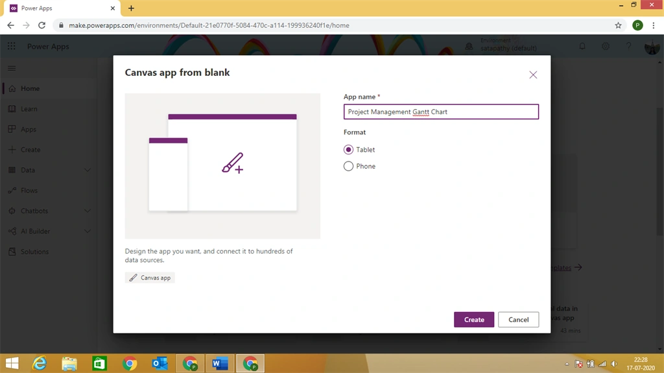Click the Home house icon

click(12, 89)
